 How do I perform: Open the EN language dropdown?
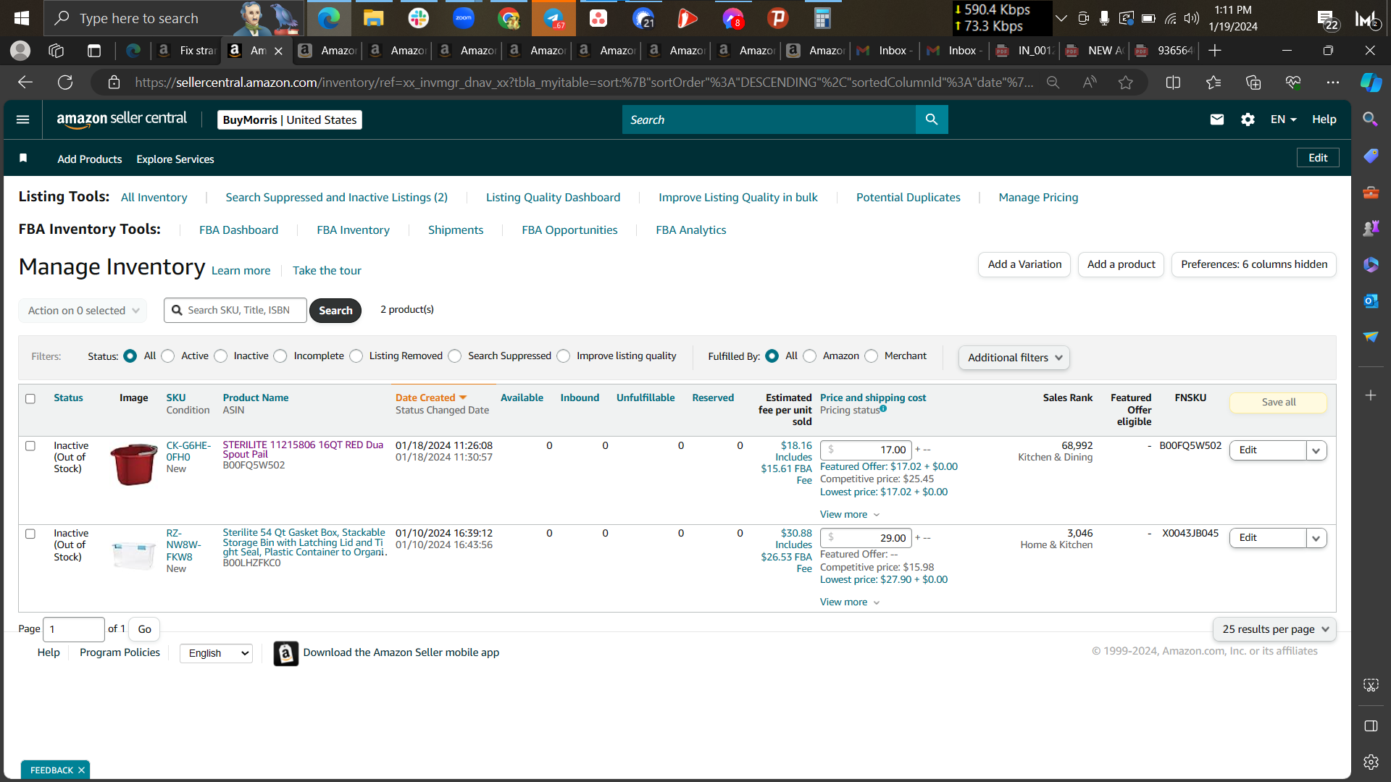pos(1283,119)
